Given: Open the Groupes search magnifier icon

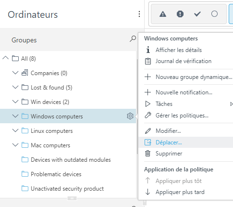Looking at the screenshot, I should click(133, 39).
